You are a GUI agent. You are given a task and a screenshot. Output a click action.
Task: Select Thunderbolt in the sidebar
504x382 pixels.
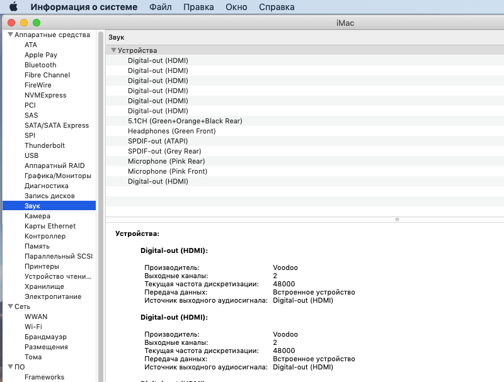click(45, 145)
